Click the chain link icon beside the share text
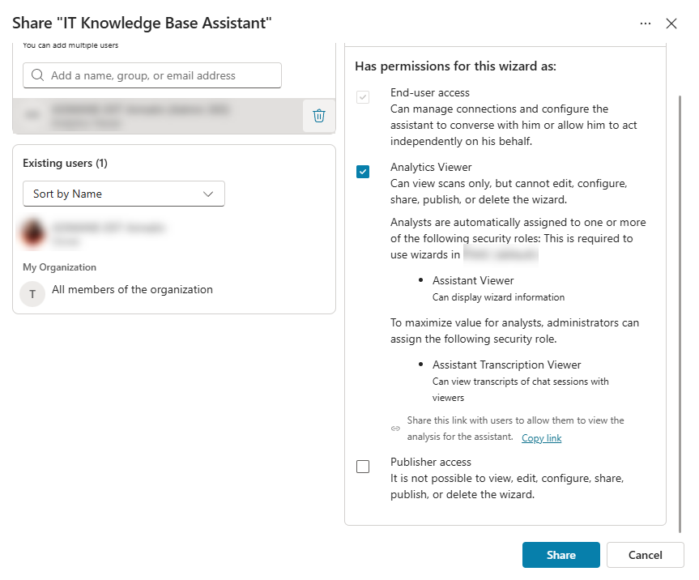699x580 pixels. (395, 428)
